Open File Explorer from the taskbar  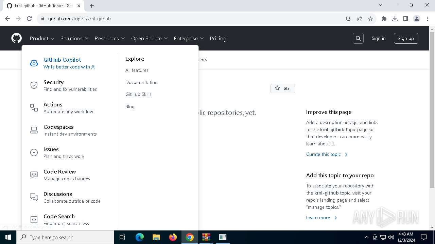tap(156, 237)
